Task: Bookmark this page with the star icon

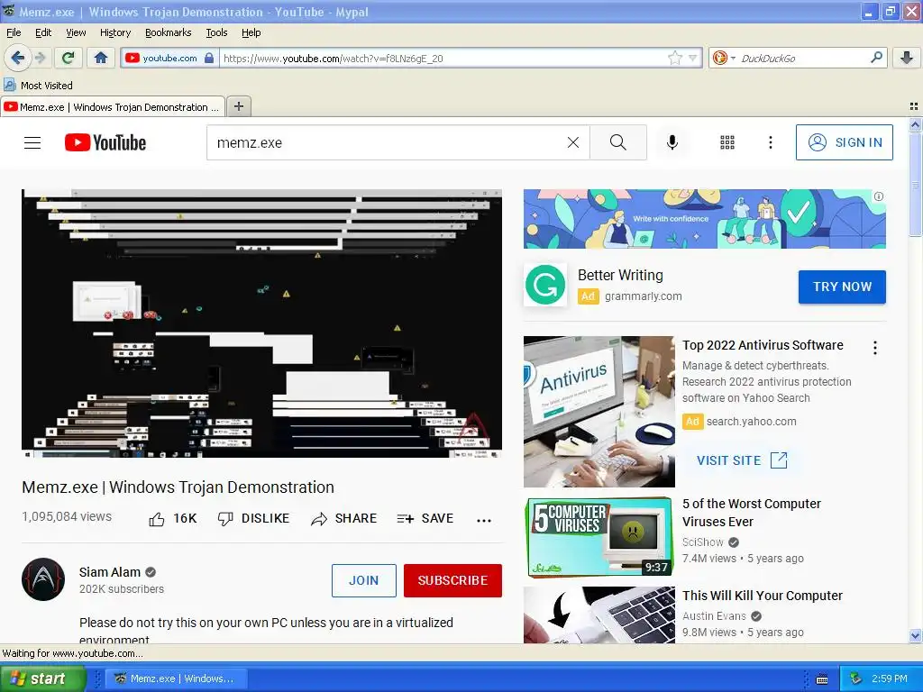Action: click(x=675, y=58)
